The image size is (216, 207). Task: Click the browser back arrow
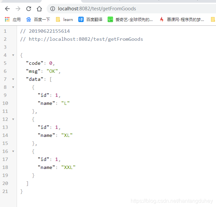[7, 9]
